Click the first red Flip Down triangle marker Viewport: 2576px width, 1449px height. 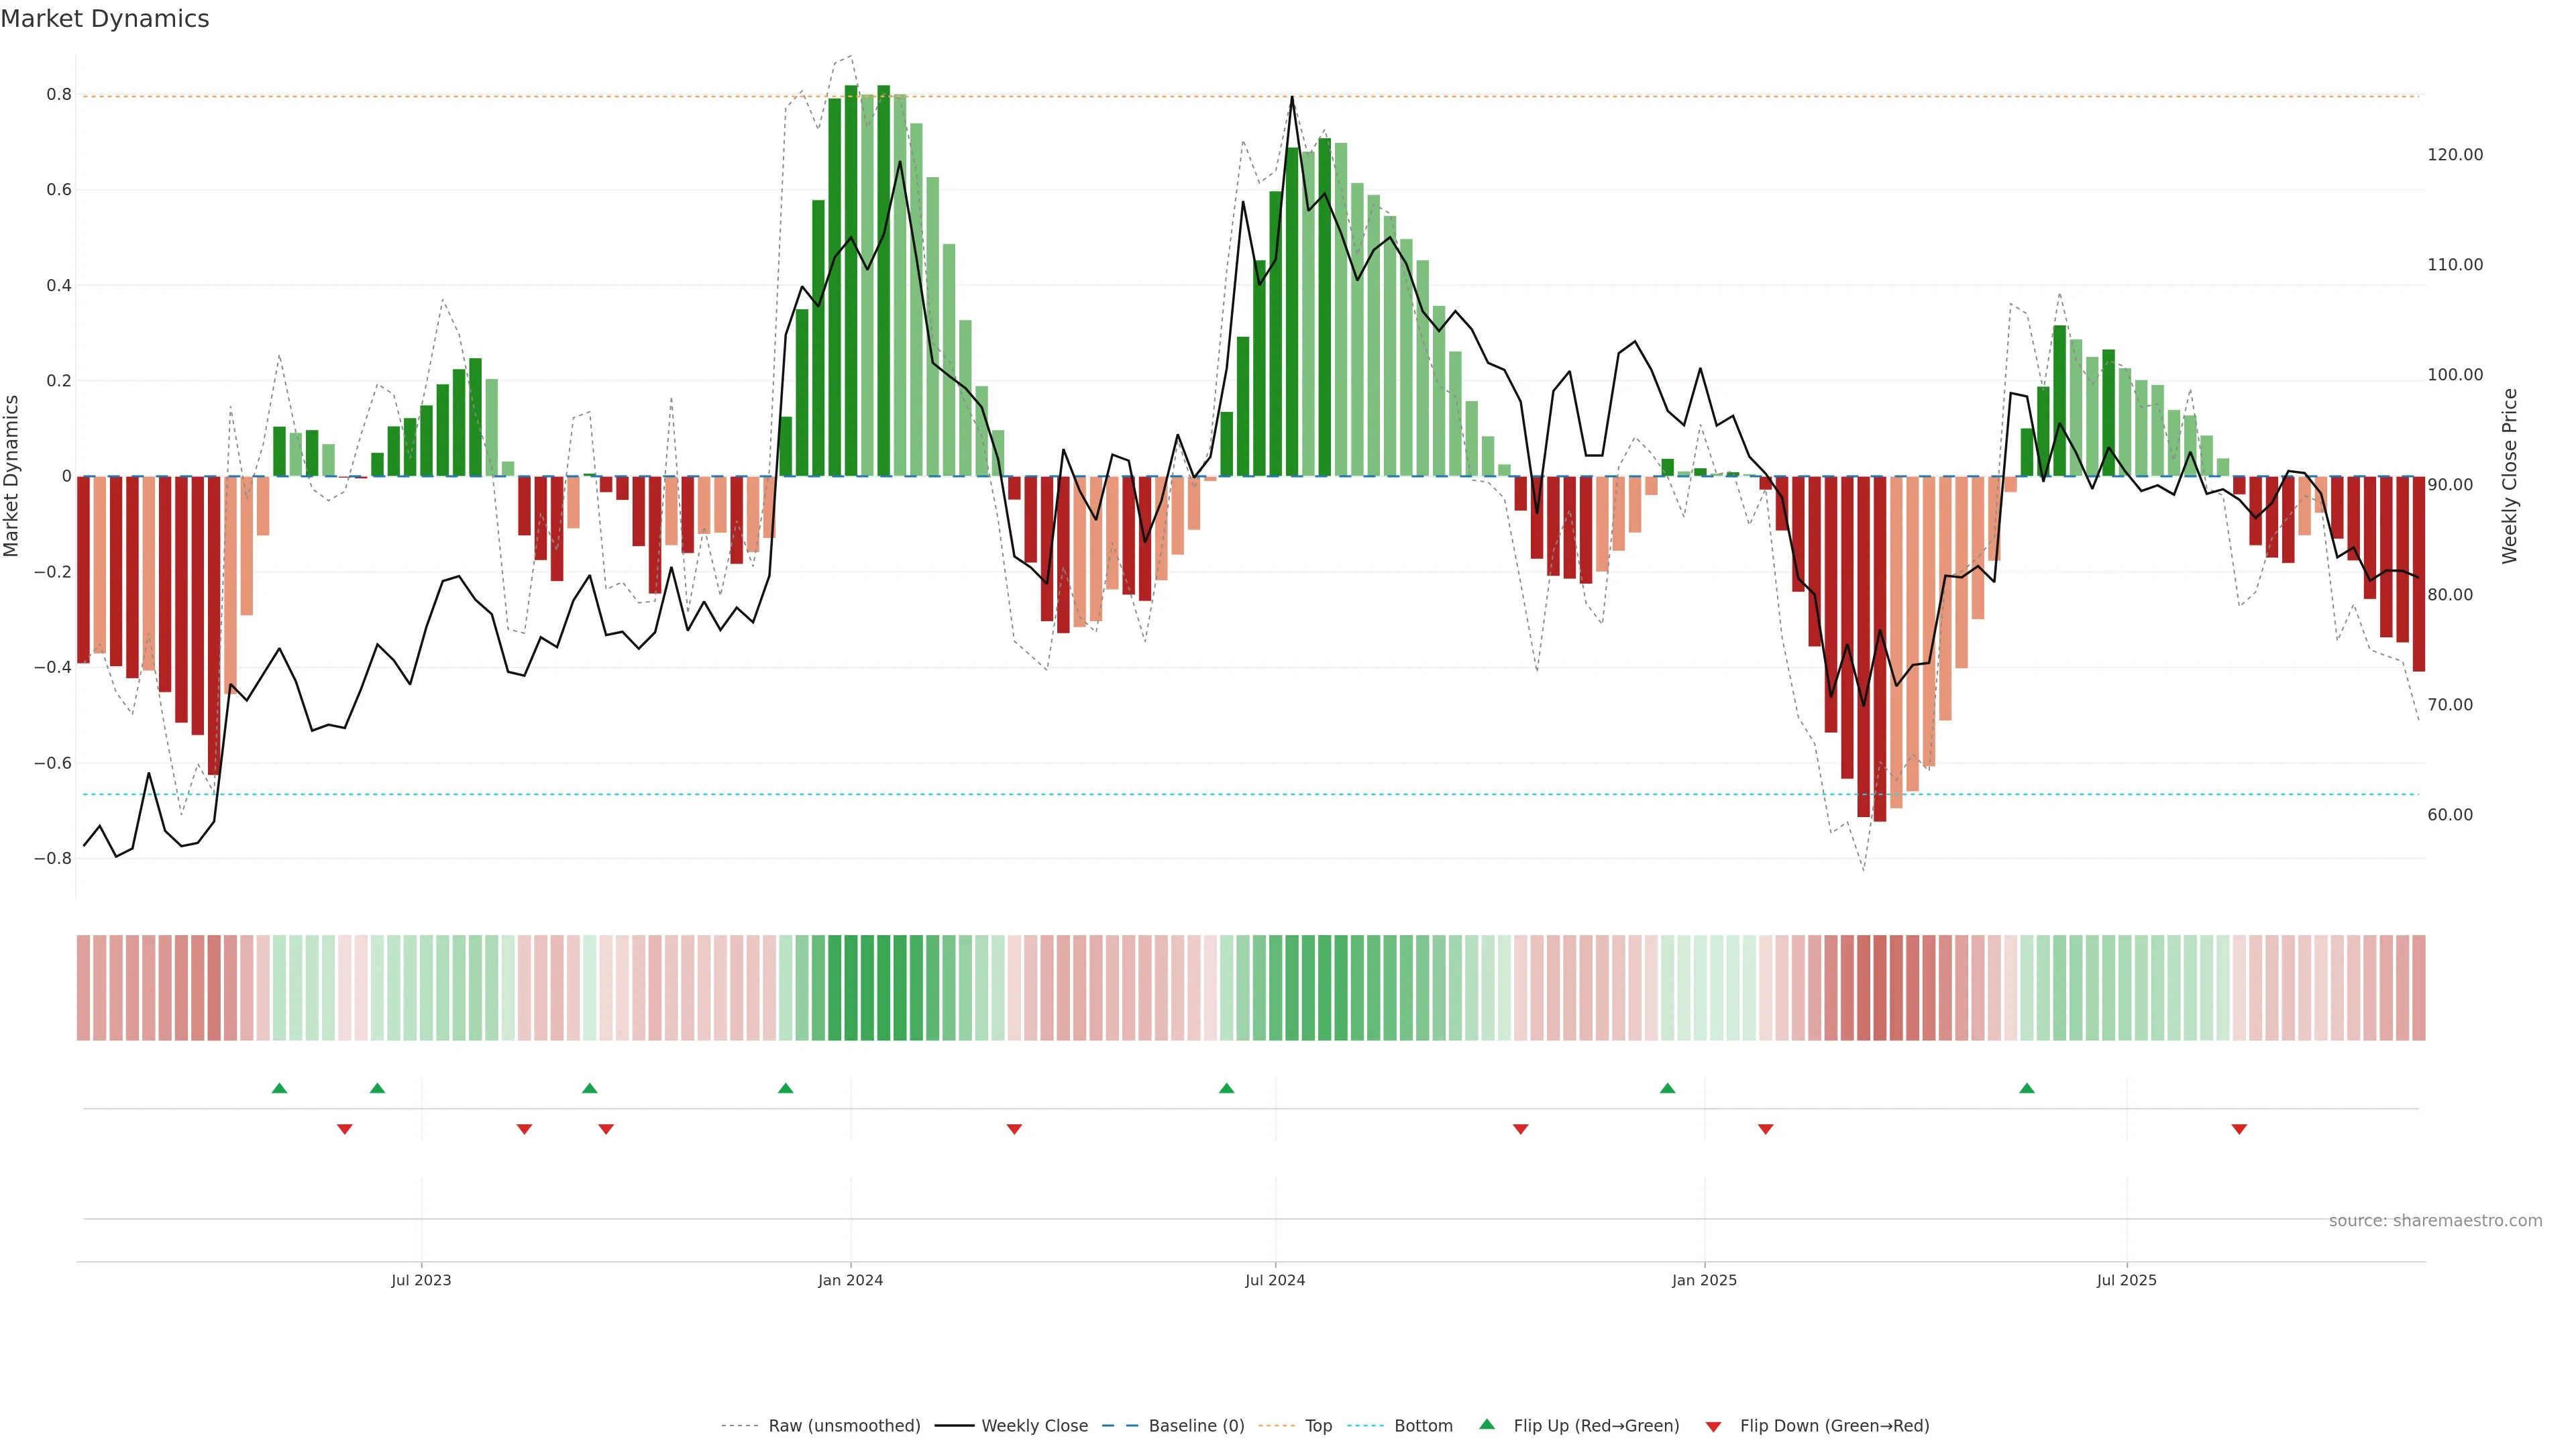[344, 1129]
